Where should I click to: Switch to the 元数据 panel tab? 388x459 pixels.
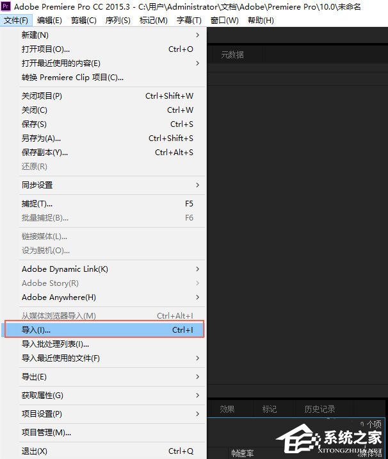[232, 54]
